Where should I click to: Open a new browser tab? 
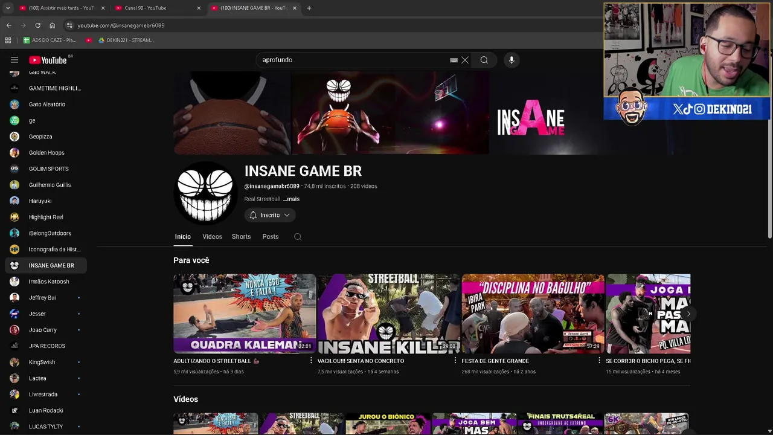click(x=309, y=8)
